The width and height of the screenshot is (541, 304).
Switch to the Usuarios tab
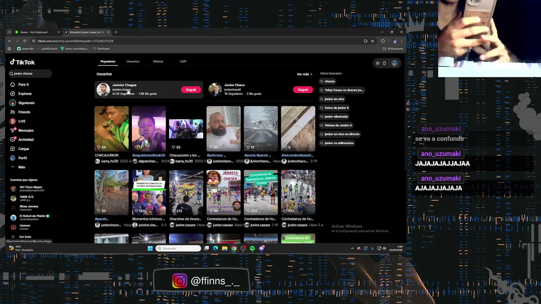[x=133, y=62]
